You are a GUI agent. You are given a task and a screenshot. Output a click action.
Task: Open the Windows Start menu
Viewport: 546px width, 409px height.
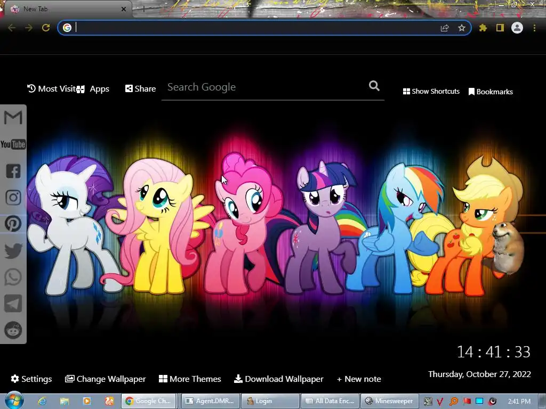[x=13, y=400]
